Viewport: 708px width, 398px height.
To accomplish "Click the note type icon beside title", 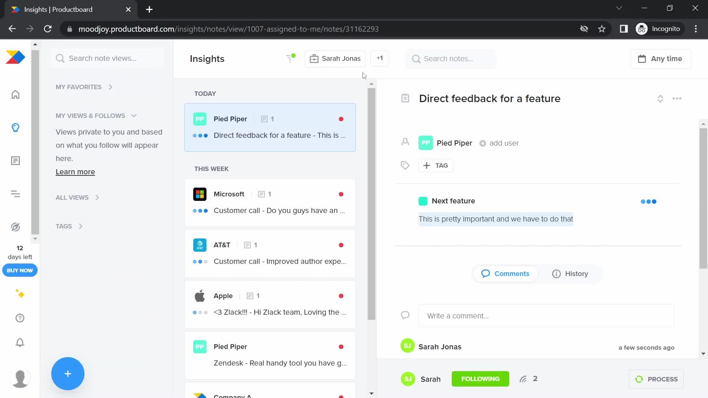I will tap(405, 98).
